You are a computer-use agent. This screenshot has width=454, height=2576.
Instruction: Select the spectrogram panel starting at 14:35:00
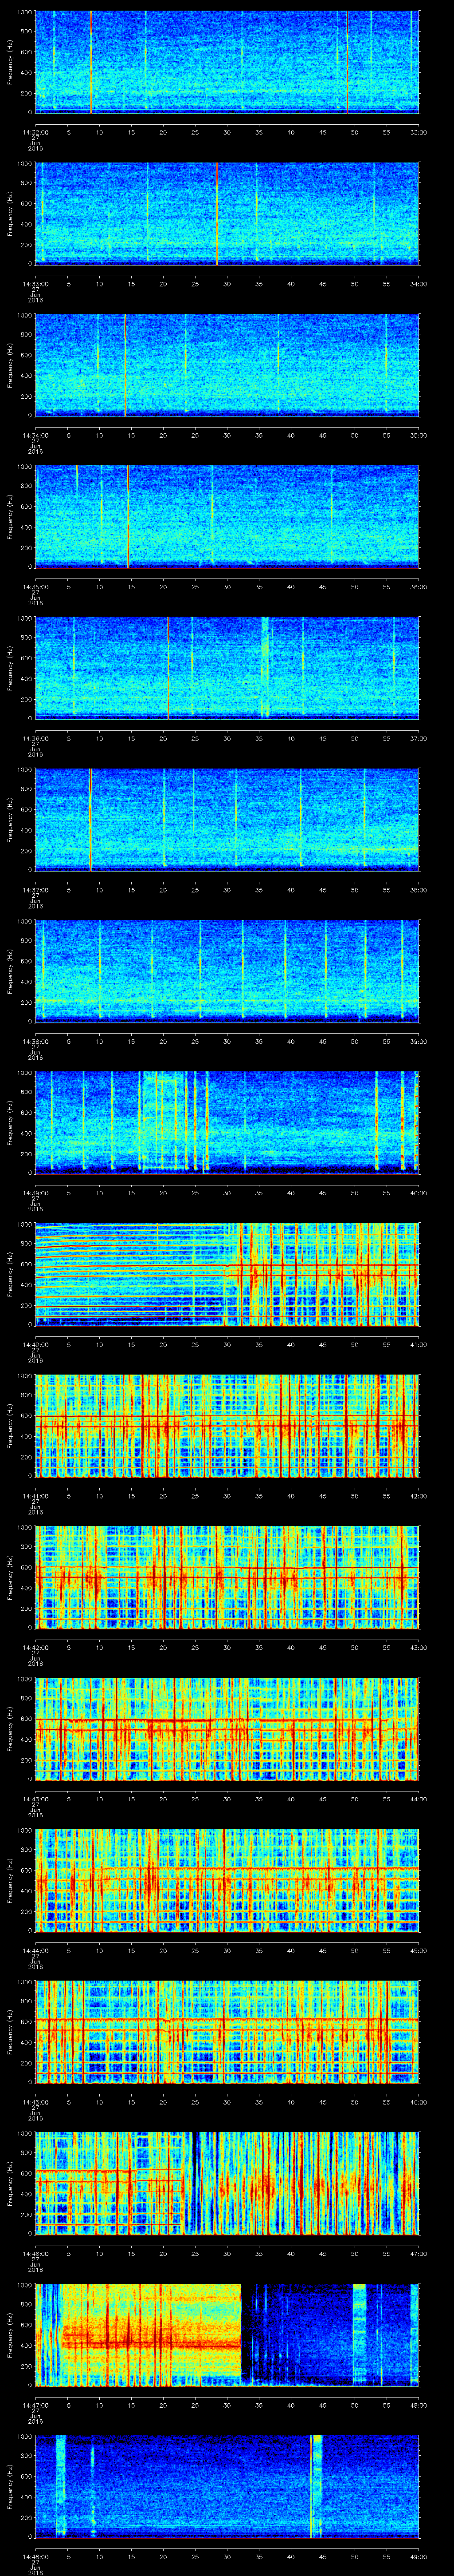(x=227, y=516)
